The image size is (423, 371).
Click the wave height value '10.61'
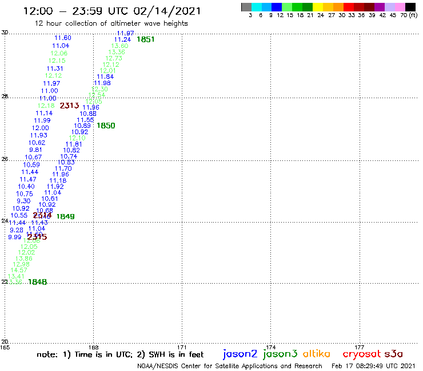[50, 199]
